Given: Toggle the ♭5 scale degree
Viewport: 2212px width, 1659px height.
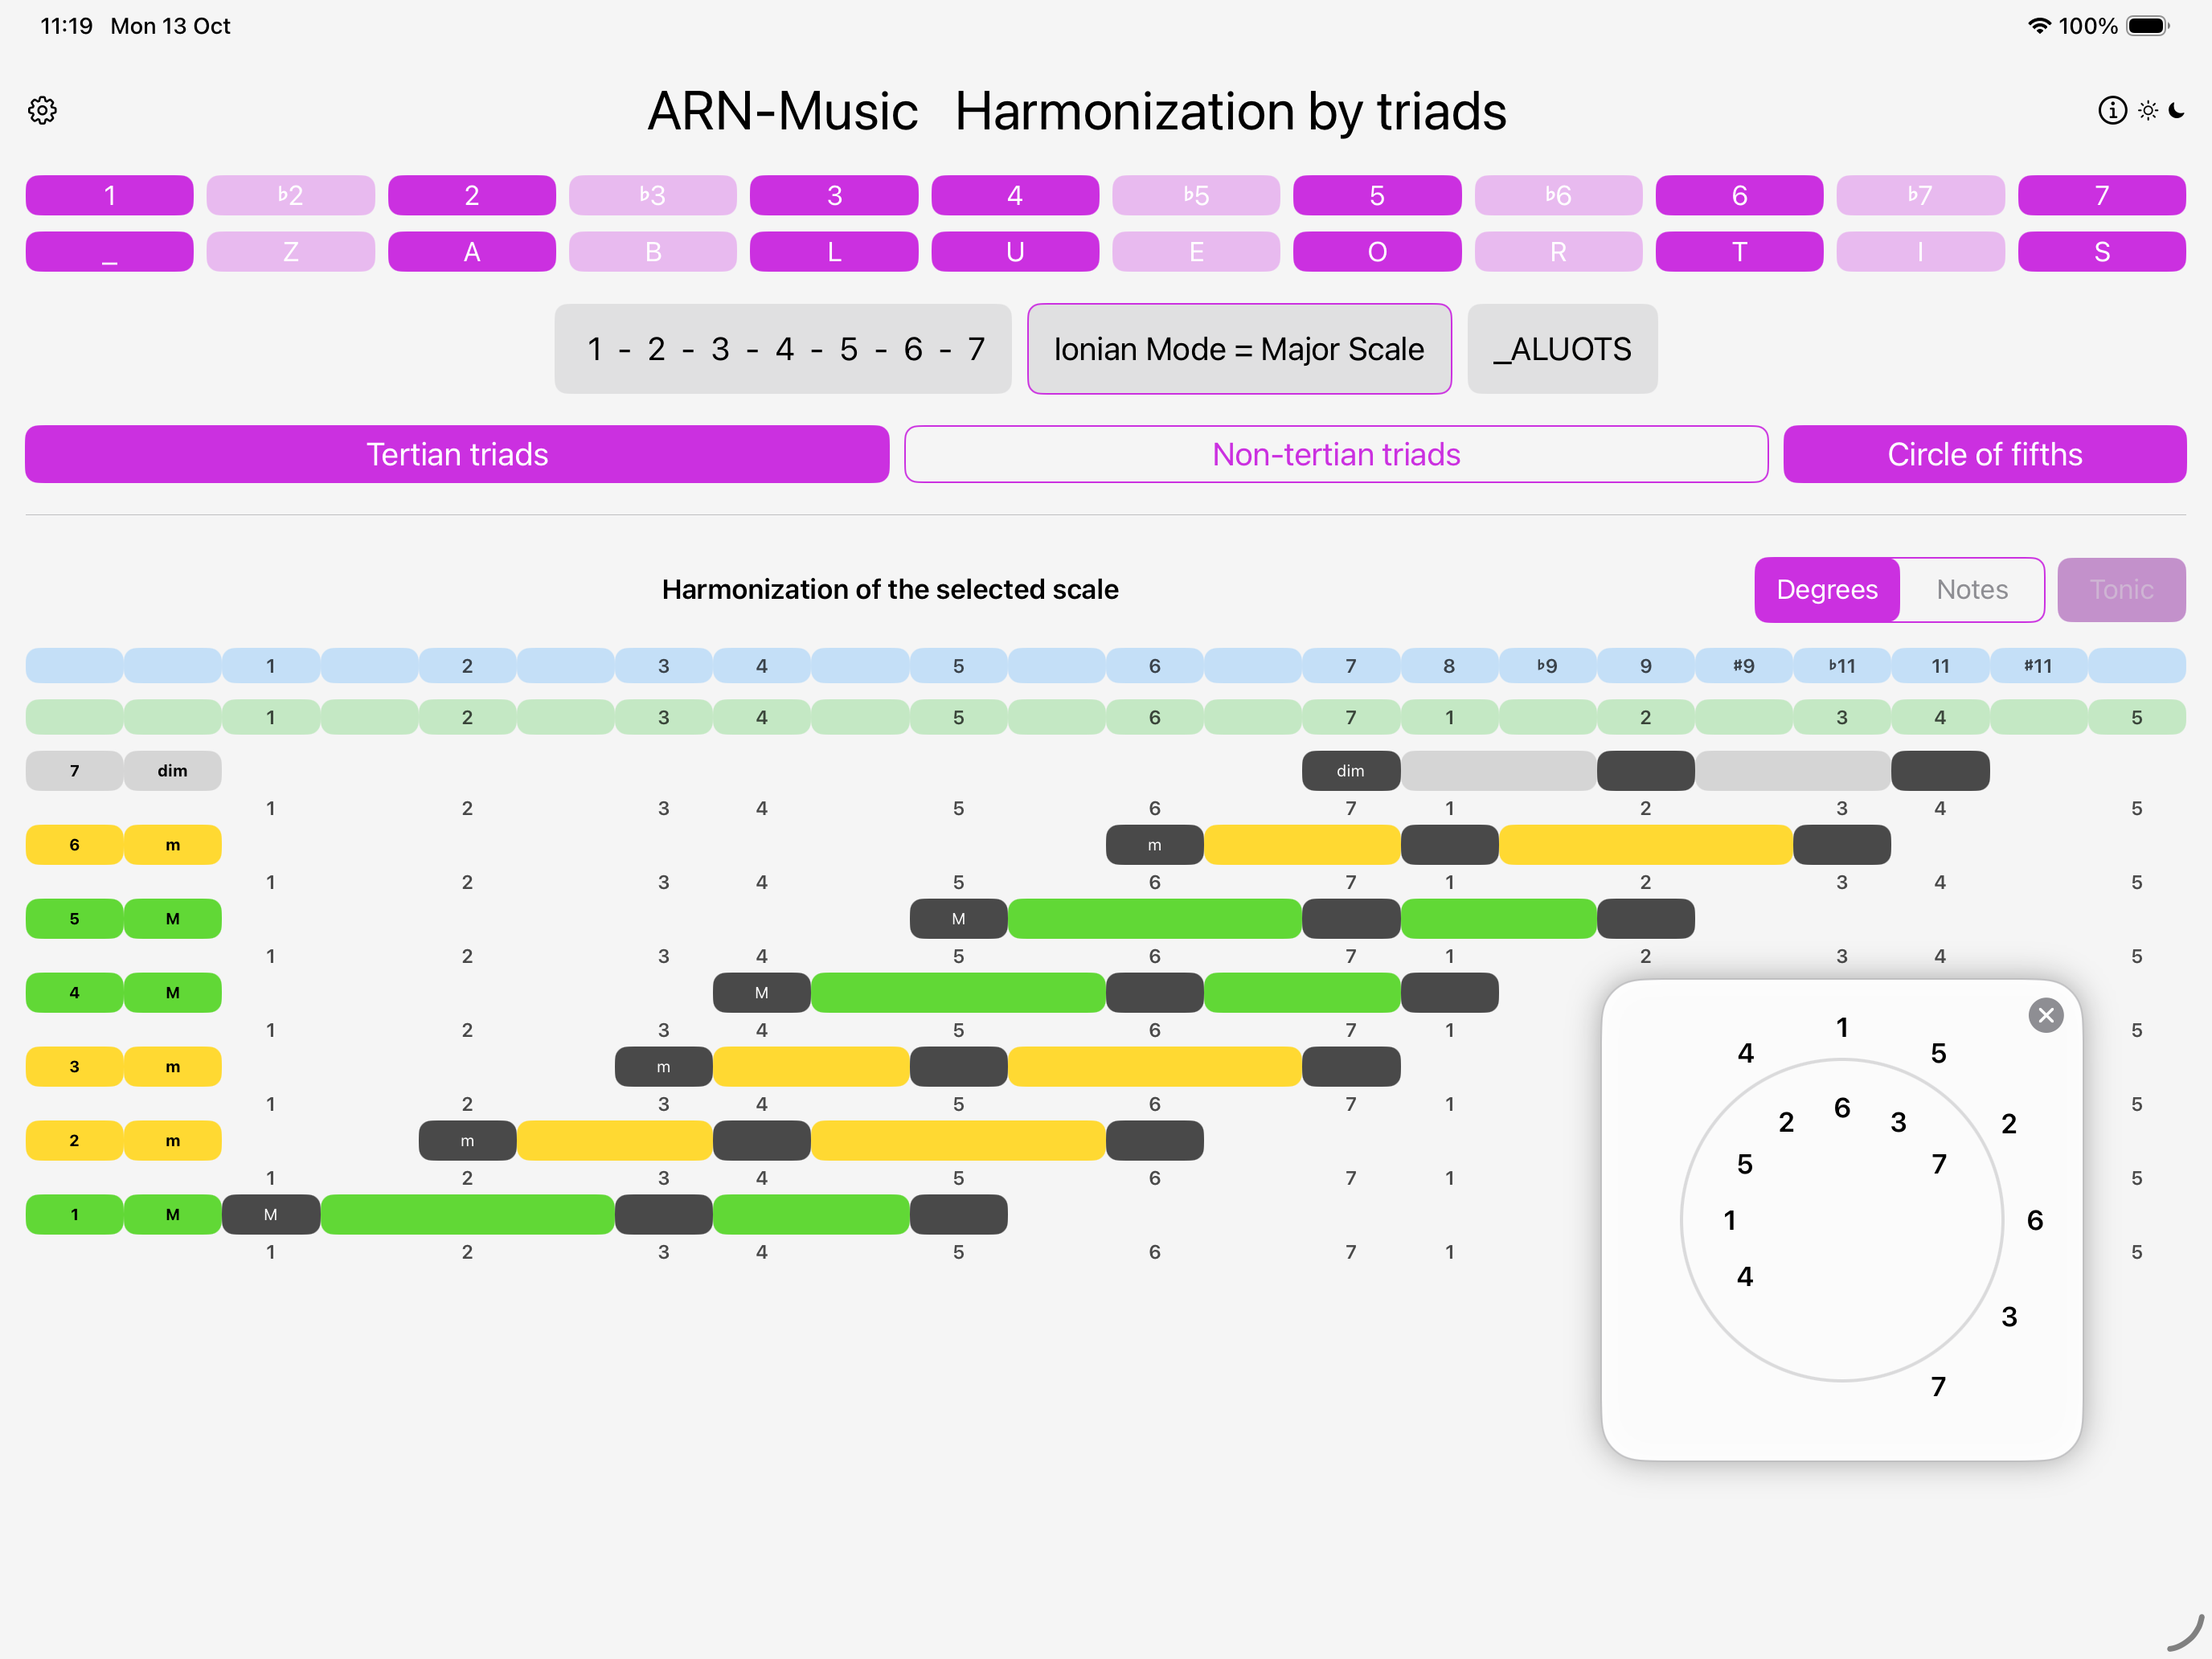Looking at the screenshot, I should [1195, 195].
